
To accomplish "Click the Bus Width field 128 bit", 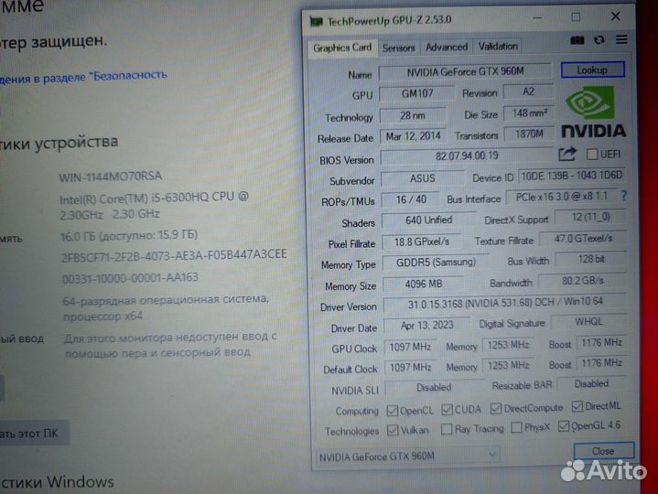I will [x=591, y=260].
